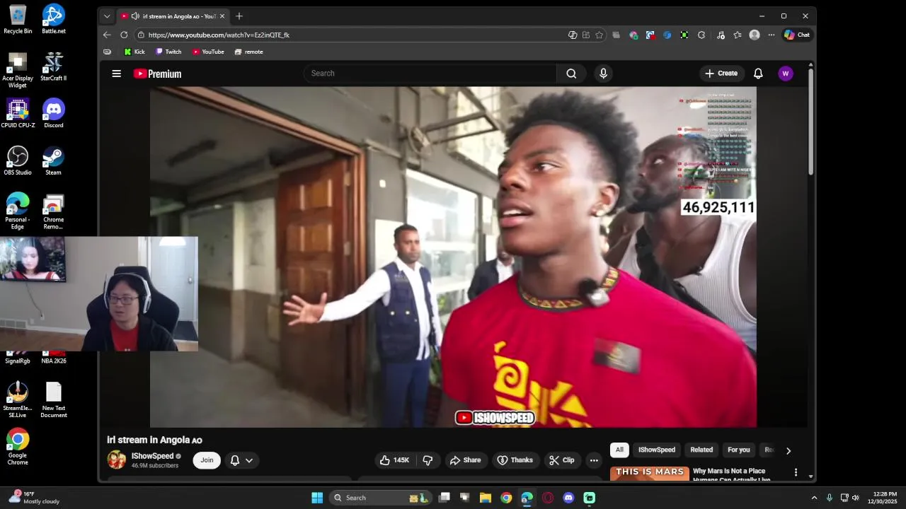
Task: Open the remote bookmark
Action: pos(249,52)
